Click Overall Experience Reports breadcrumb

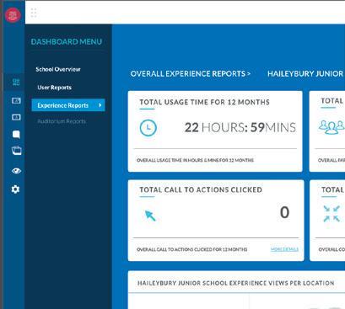[191, 74]
